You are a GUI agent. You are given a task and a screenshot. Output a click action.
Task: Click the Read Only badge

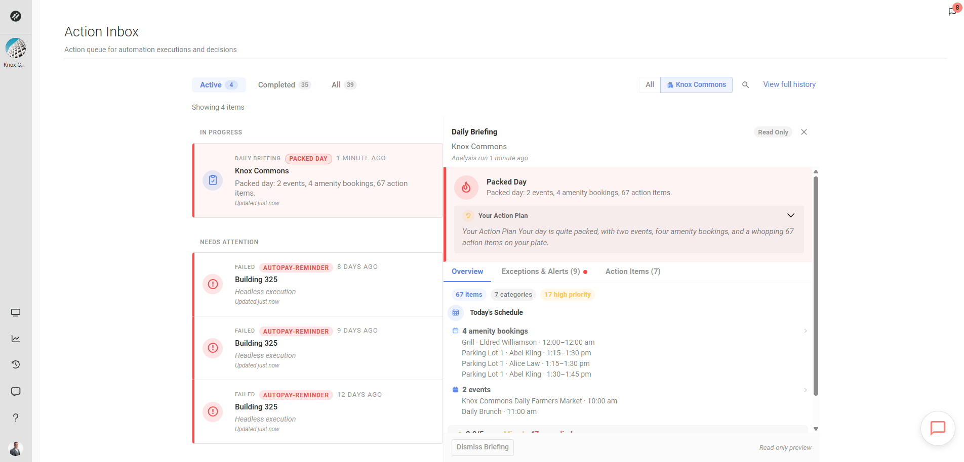click(x=773, y=132)
